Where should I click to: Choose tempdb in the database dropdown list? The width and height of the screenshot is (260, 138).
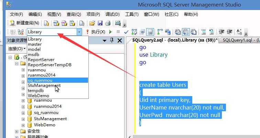pos(58,91)
